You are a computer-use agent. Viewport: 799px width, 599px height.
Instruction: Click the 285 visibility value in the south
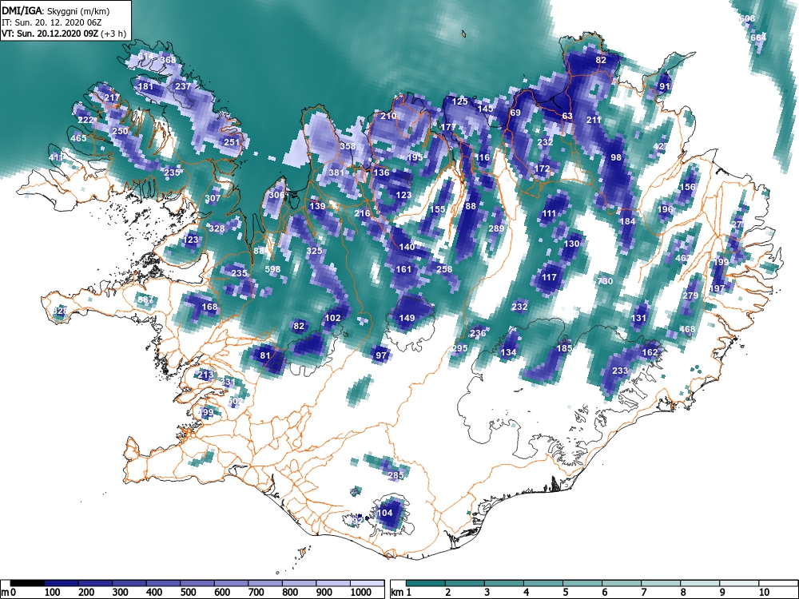396,475
